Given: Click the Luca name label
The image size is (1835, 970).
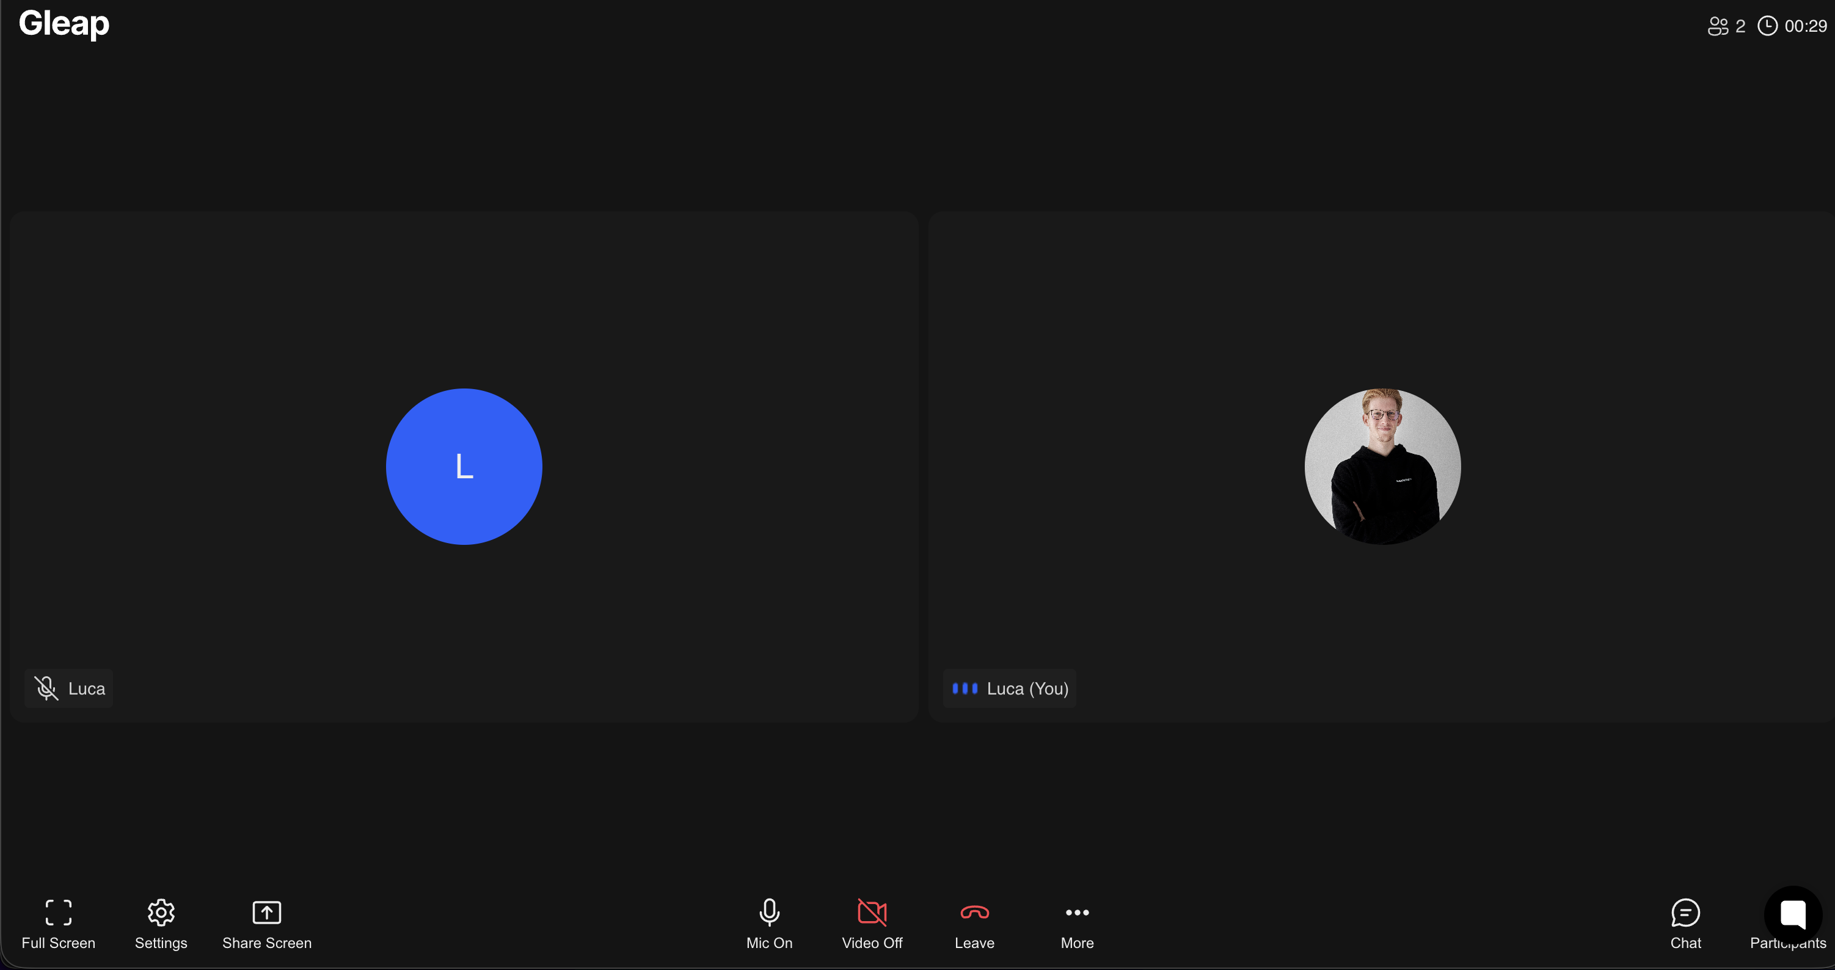Looking at the screenshot, I should [x=86, y=688].
